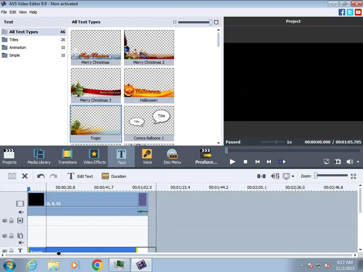Take a snapshot with the camera icon

point(338,161)
